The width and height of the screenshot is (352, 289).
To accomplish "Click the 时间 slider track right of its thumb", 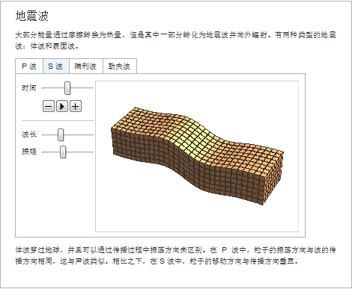I will [x=82, y=88].
